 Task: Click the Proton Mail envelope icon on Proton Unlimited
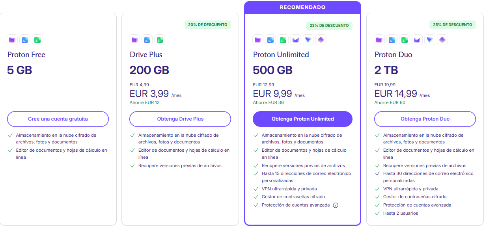click(x=296, y=40)
